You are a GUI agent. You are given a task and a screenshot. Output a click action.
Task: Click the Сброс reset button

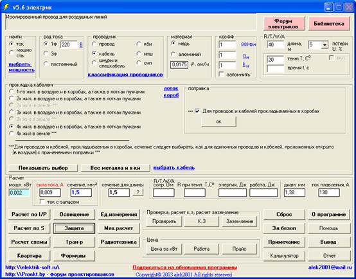284,215
